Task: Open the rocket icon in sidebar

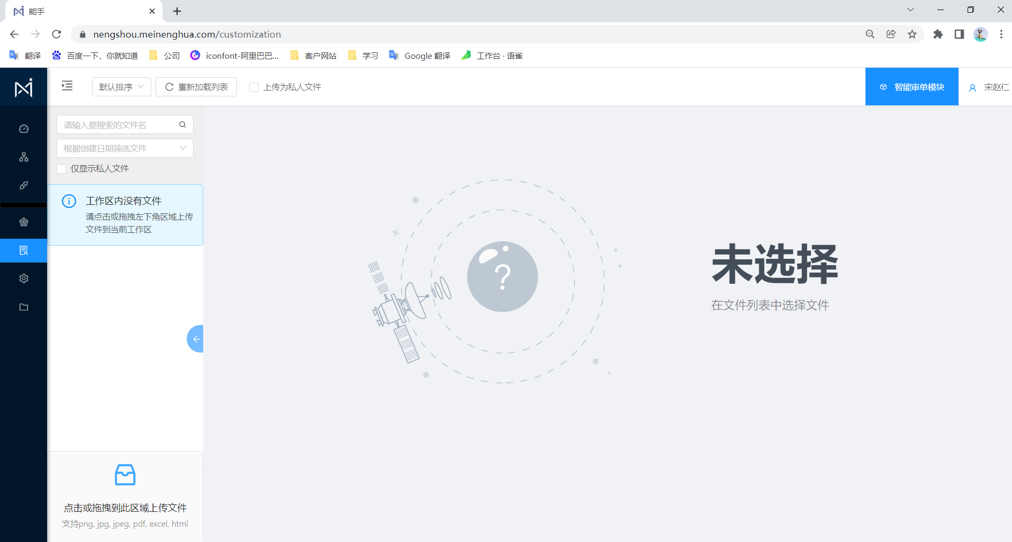Action: coord(24,185)
